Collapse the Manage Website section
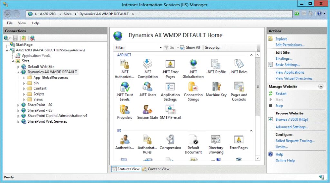The height and width of the screenshot is (183, 330). [321, 87]
